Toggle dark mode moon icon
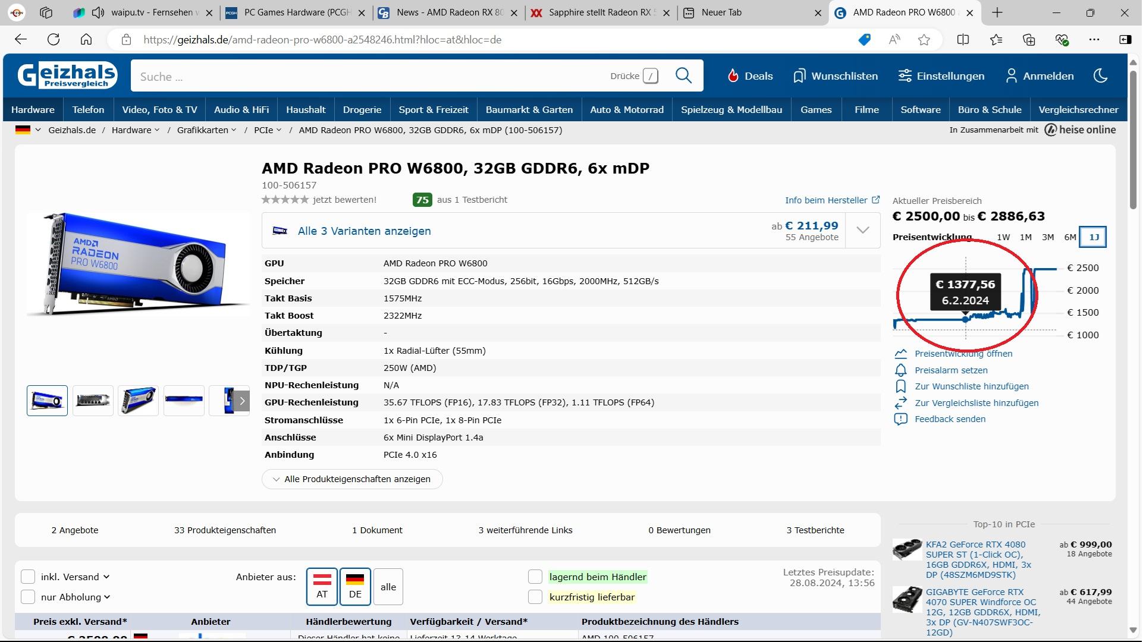 click(1100, 75)
